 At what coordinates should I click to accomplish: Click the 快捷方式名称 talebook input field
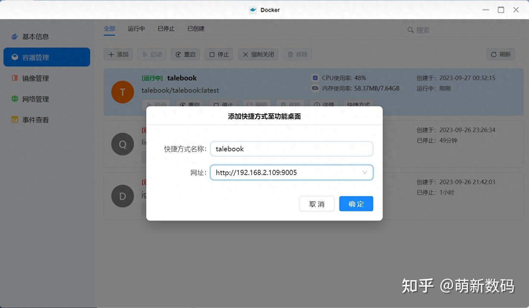[291, 148]
